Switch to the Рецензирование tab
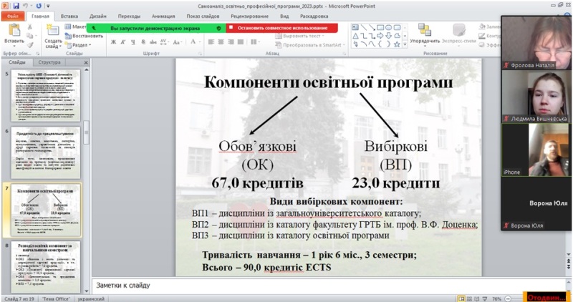The width and height of the screenshot is (573, 302). point(249,16)
